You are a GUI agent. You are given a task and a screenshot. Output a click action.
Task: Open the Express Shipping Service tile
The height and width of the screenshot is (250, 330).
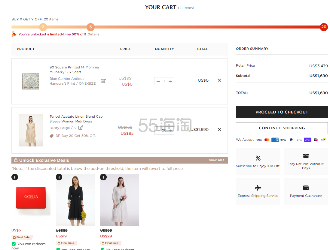(x=258, y=191)
